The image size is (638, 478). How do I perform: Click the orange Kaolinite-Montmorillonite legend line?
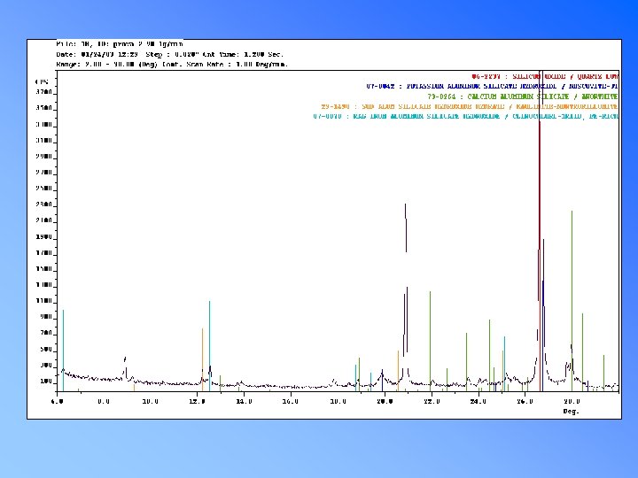coord(469,106)
